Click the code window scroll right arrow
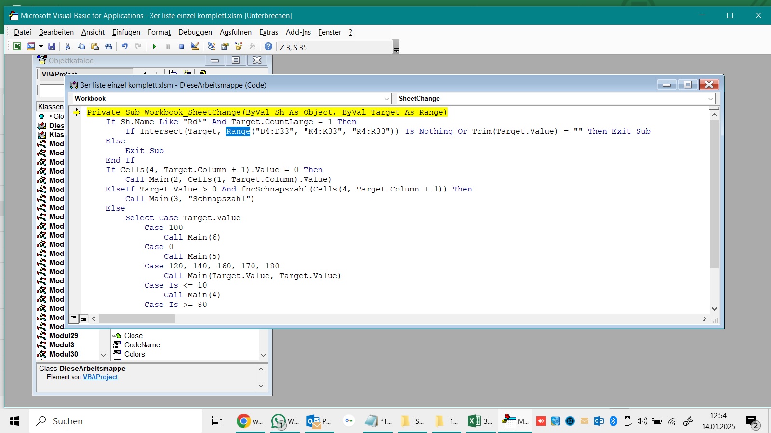 [705, 318]
